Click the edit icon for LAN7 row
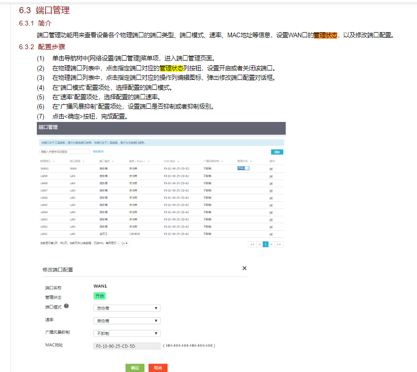This screenshot has height=372, width=417. [271, 191]
